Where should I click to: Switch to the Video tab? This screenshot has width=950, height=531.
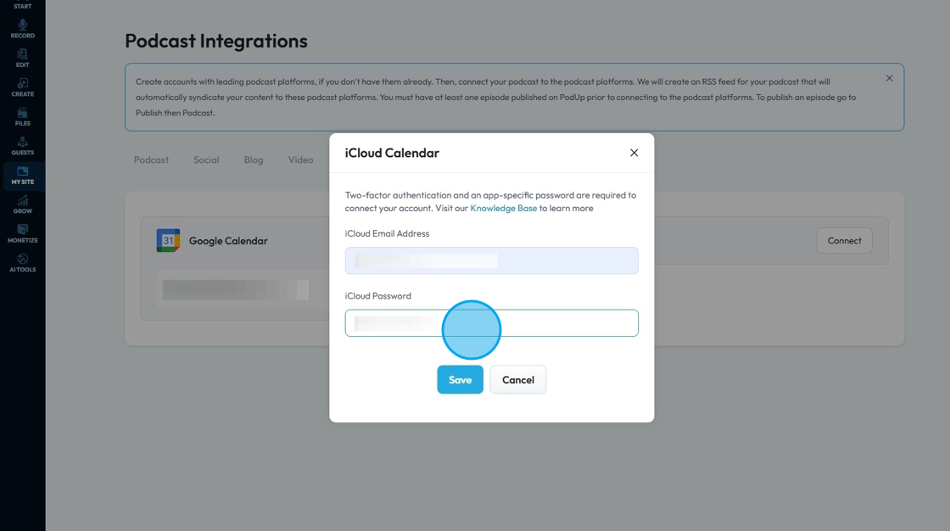point(300,159)
